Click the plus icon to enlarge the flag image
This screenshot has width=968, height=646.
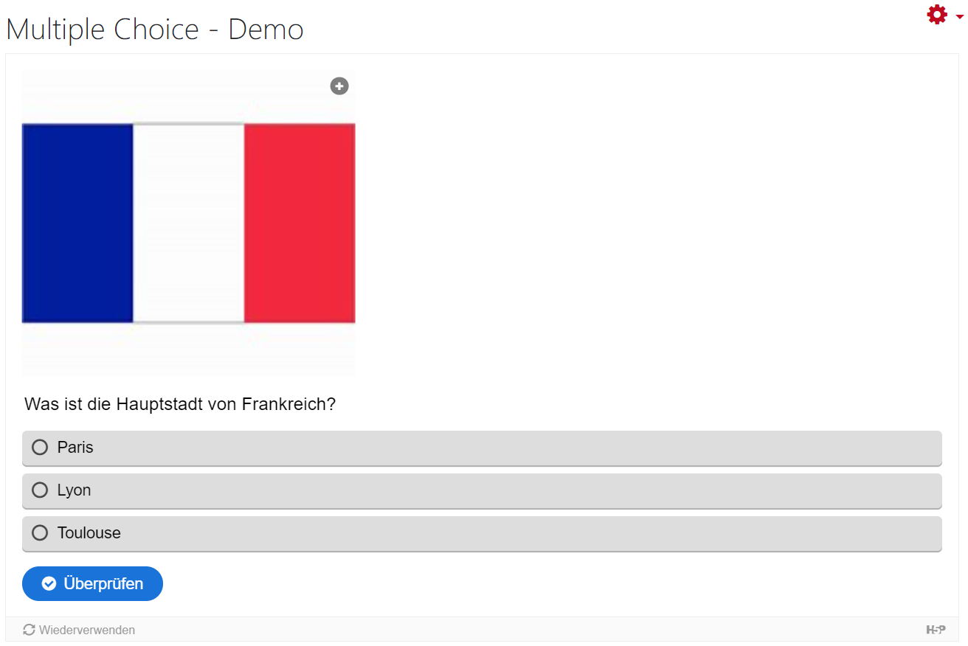339,86
